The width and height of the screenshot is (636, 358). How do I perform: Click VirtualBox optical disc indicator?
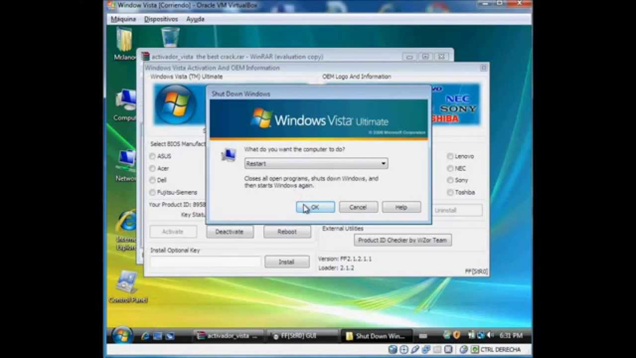click(x=404, y=350)
